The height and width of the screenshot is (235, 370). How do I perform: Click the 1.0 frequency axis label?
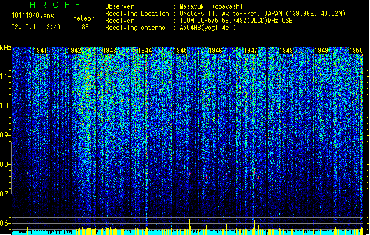5,106
